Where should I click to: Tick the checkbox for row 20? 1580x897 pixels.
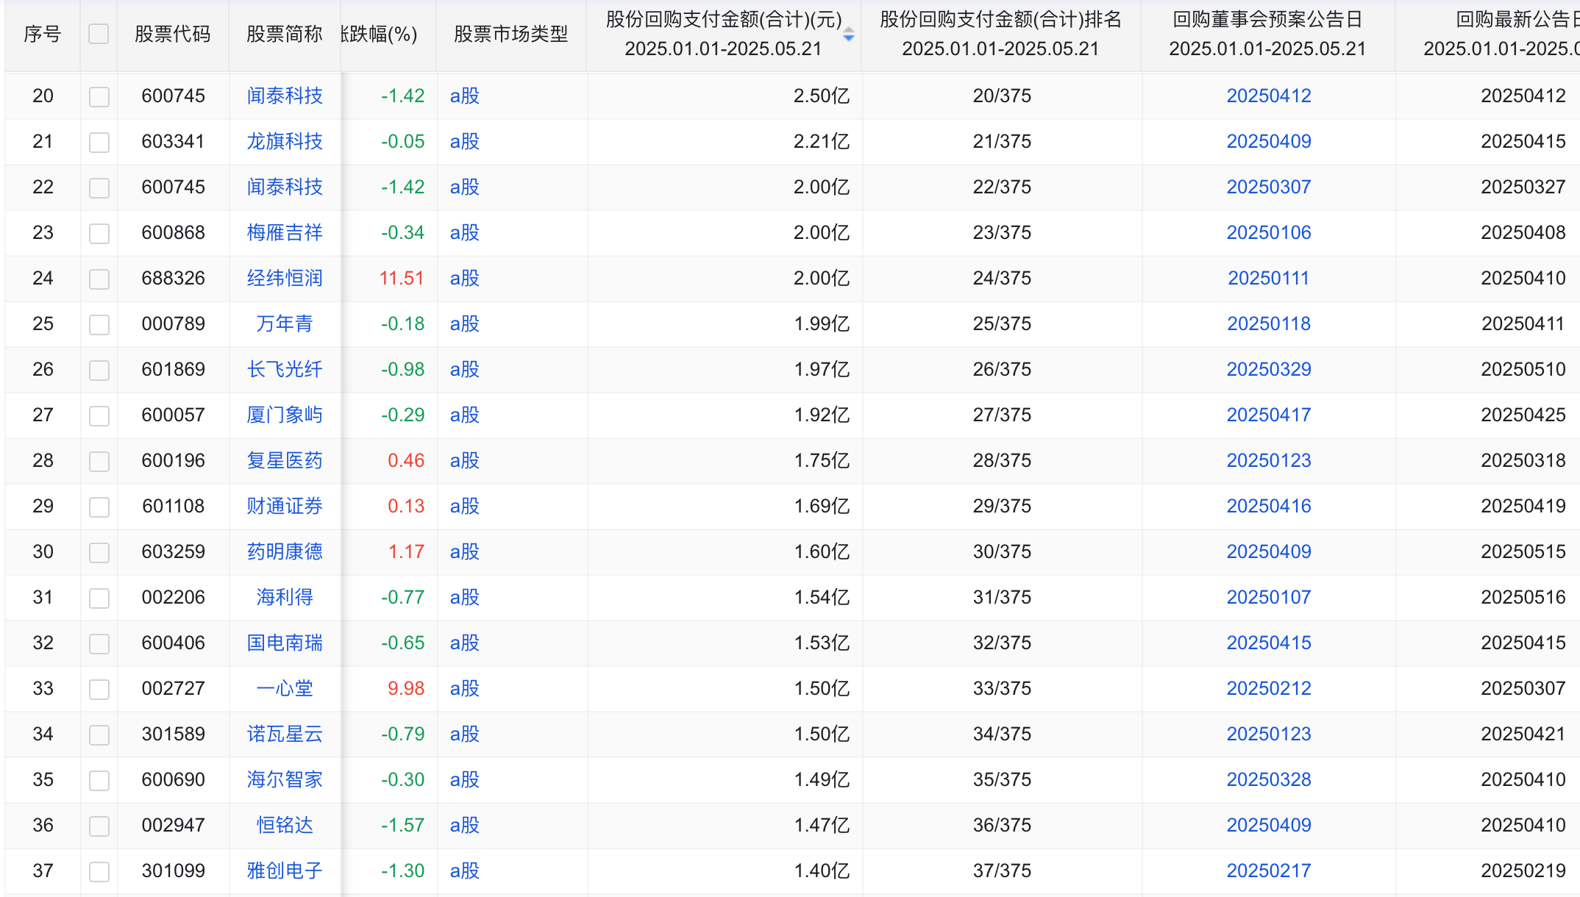coord(99,96)
